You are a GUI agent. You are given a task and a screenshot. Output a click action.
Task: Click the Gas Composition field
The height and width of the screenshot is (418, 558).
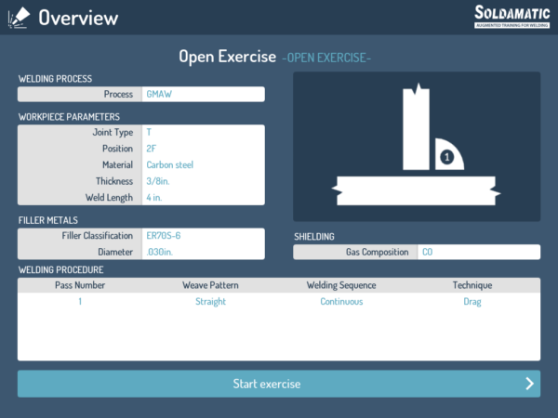[478, 252]
